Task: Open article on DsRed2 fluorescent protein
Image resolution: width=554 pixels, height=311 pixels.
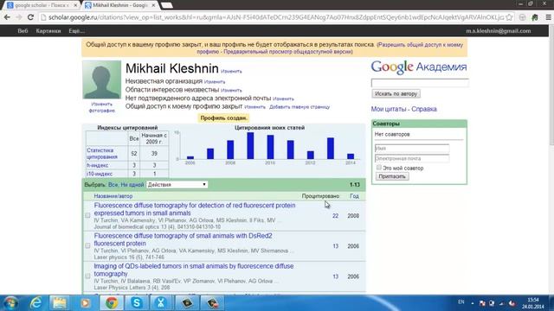Action: [x=183, y=239]
